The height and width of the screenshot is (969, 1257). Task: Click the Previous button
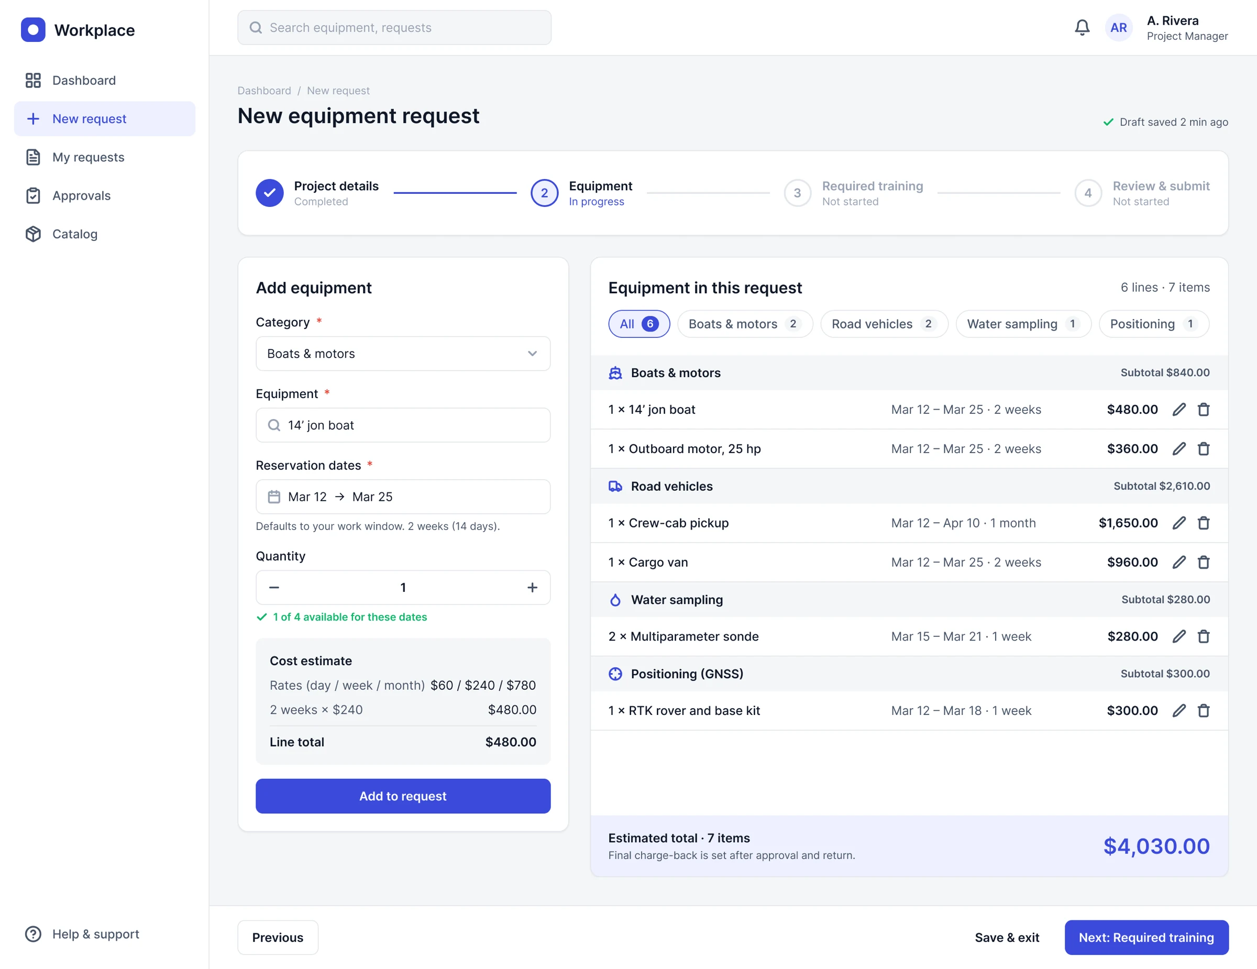coord(278,938)
